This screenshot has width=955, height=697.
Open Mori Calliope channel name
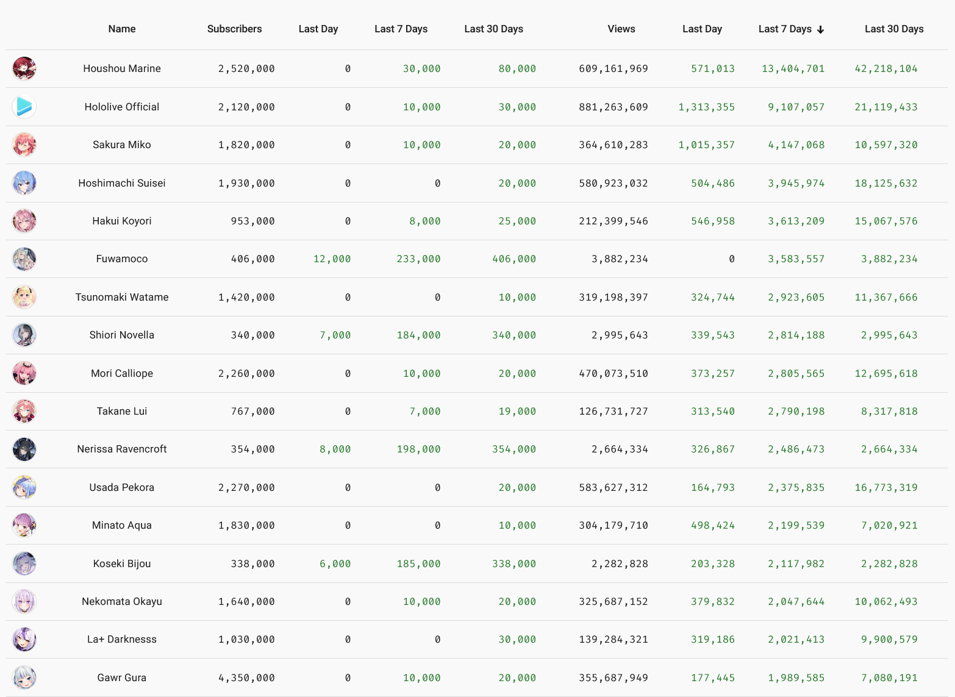point(122,373)
